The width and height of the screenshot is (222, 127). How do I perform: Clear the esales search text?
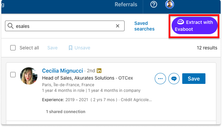[118, 26]
